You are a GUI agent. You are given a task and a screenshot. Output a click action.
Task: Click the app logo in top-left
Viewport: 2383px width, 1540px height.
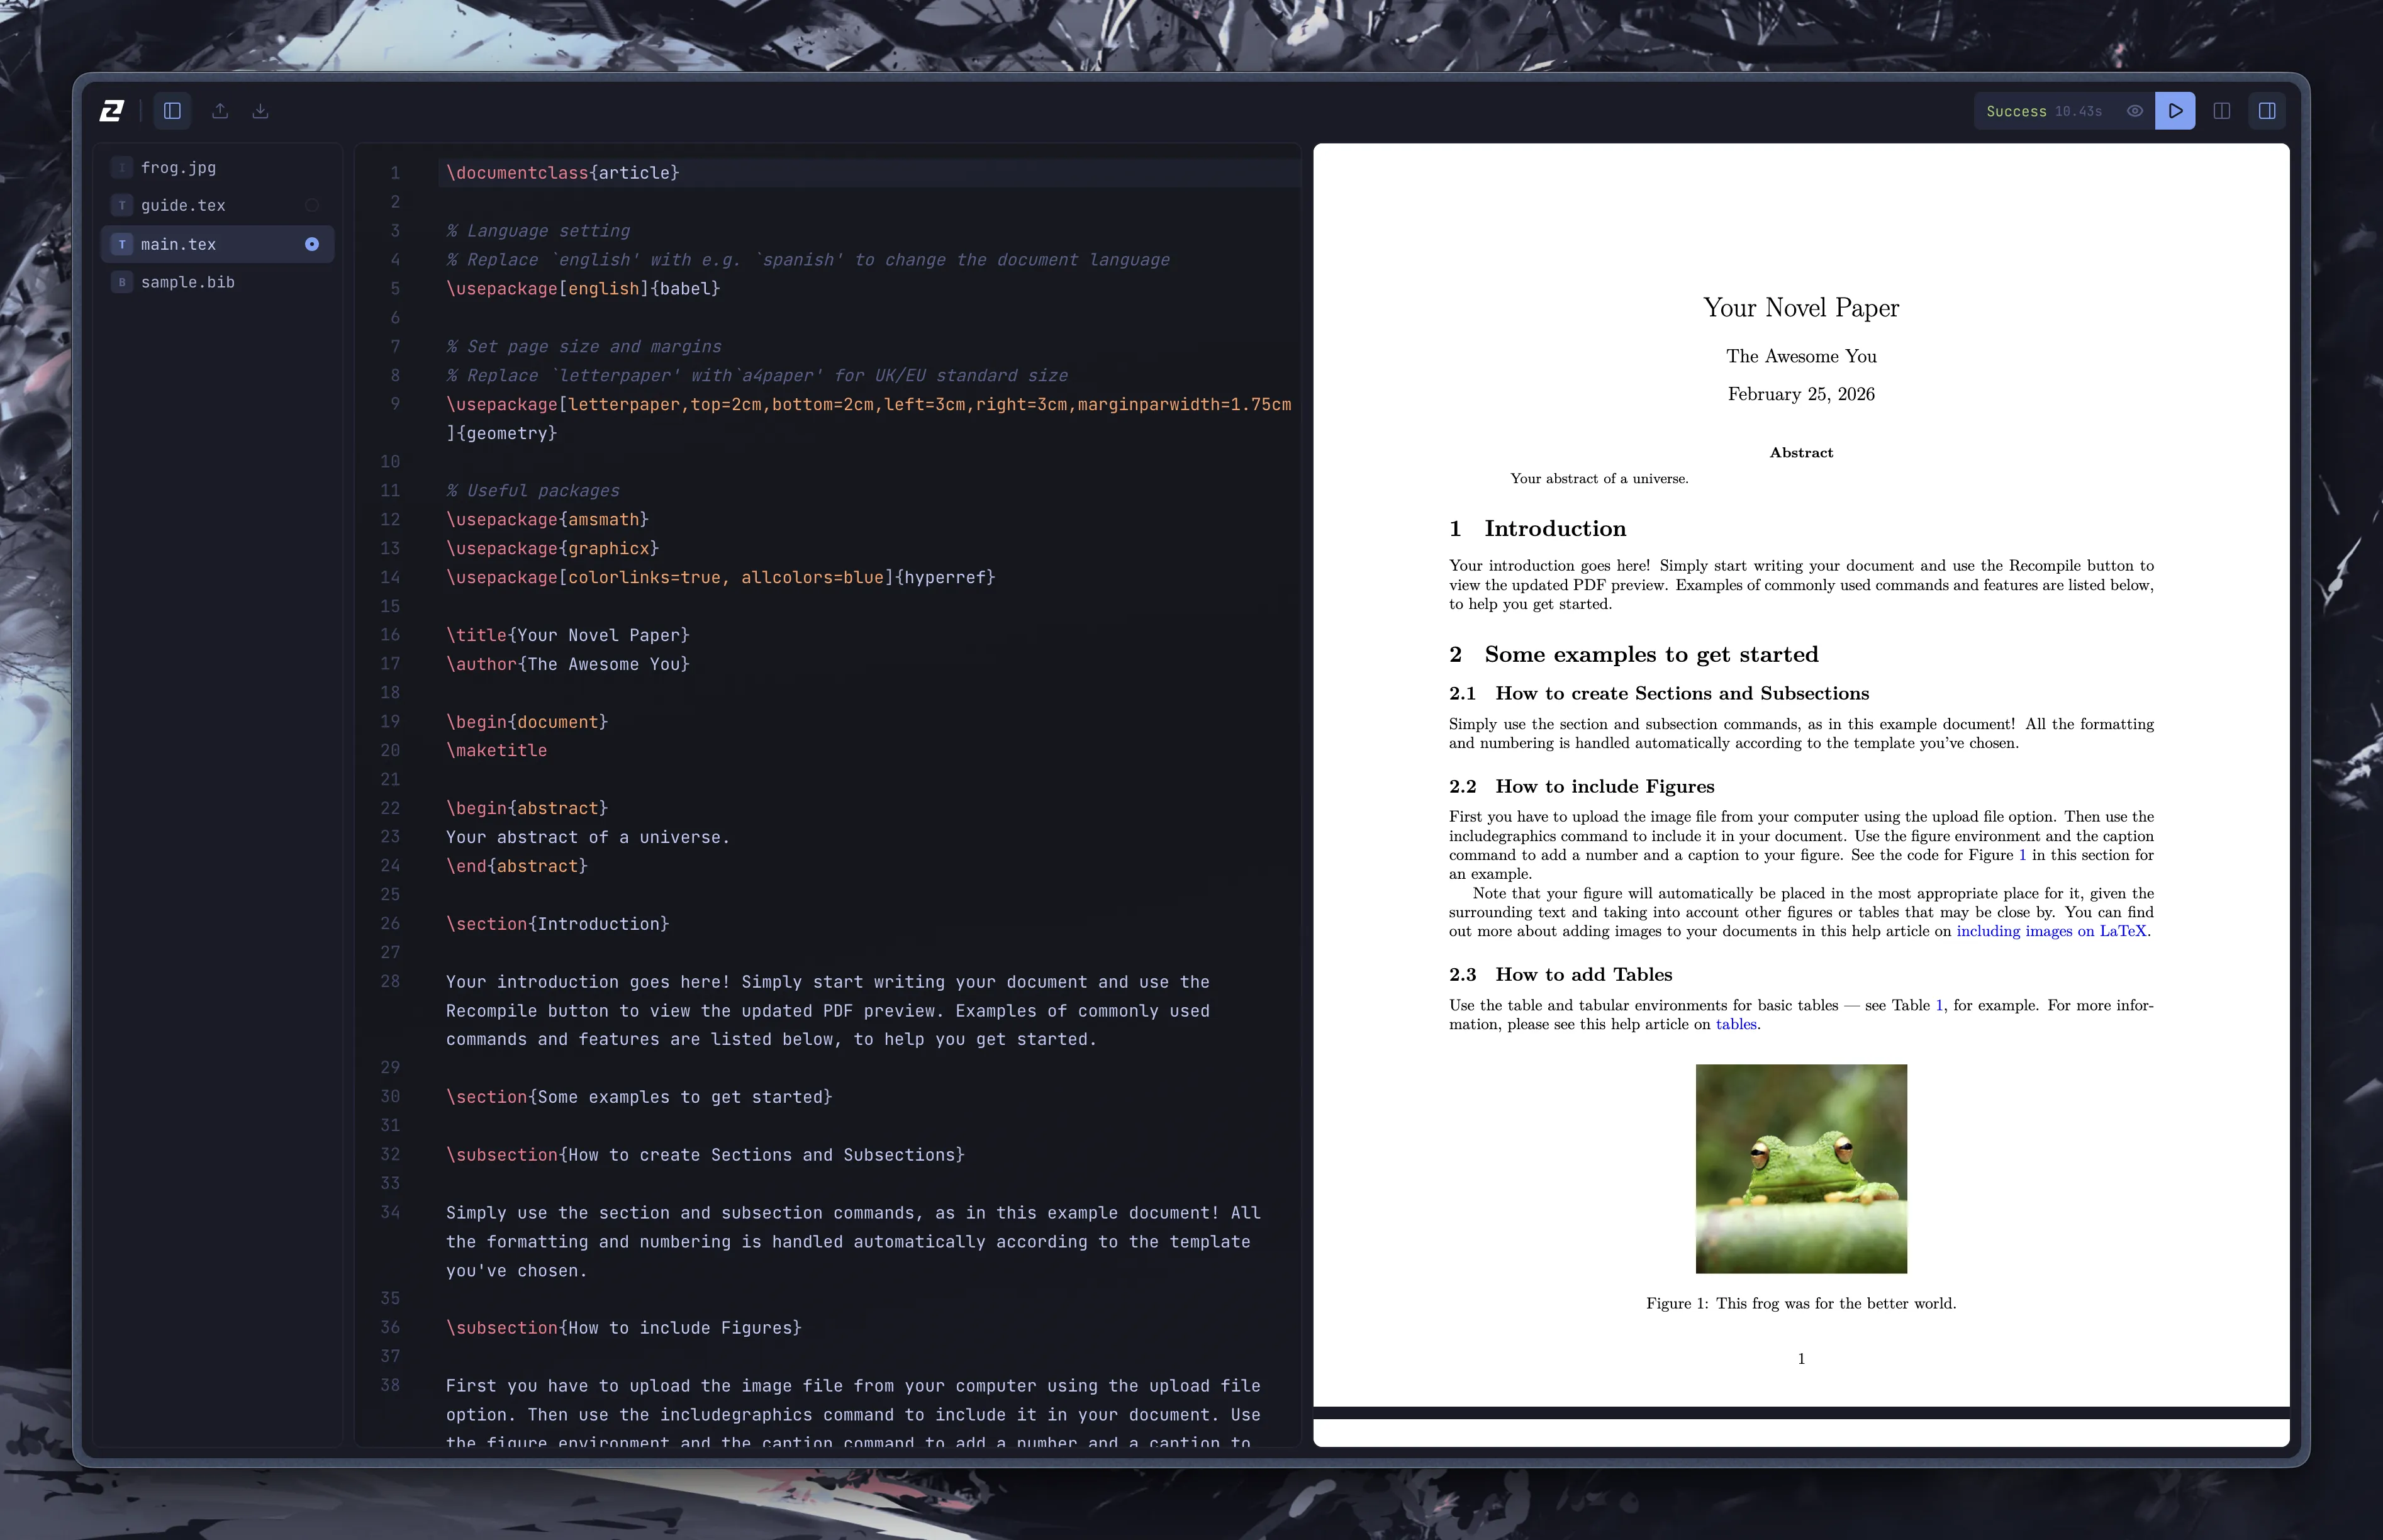point(112,111)
